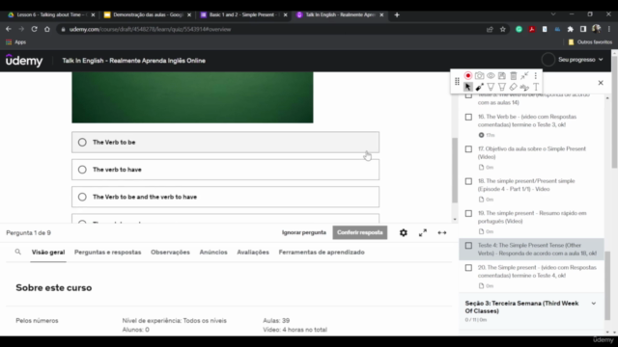
Task: Select the answer 'The Verb to be'
Action: pyautogui.click(x=225, y=142)
